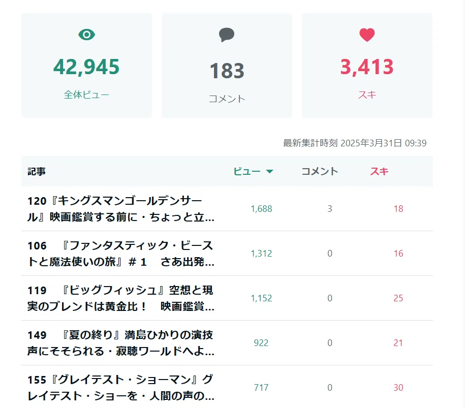The width and height of the screenshot is (465, 408).
Task: Sort table by スキ column header
Action: point(379,171)
